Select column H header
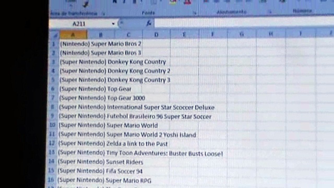Screen dimensions: 334x188 tap(271, 33)
